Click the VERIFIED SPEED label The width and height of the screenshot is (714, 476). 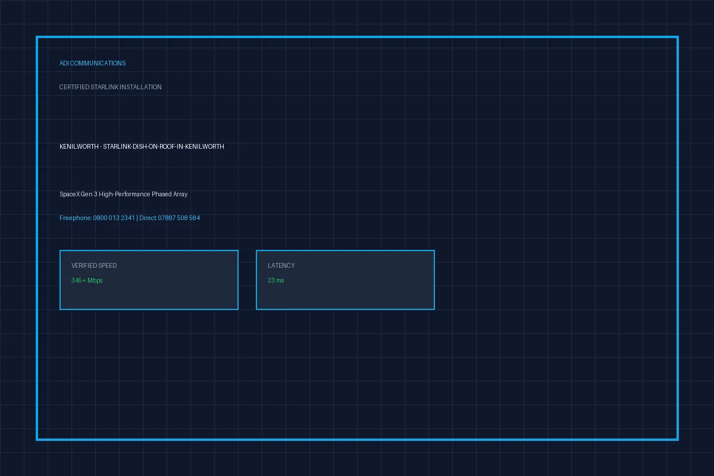pyautogui.click(x=94, y=265)
